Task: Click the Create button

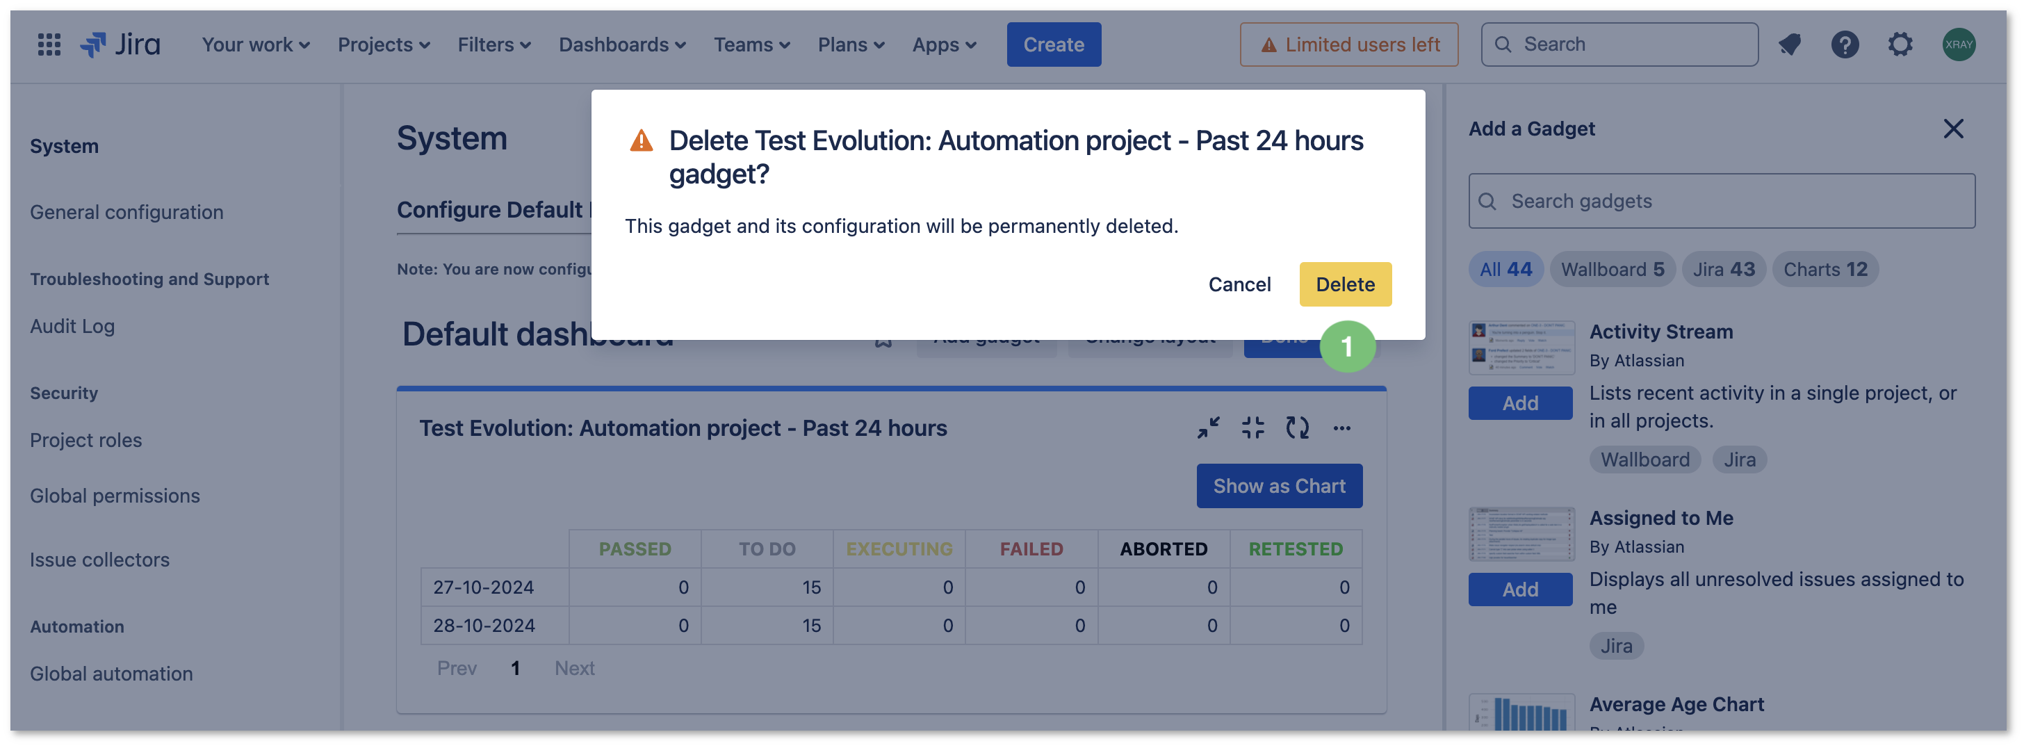Action: coord(1053,44)
